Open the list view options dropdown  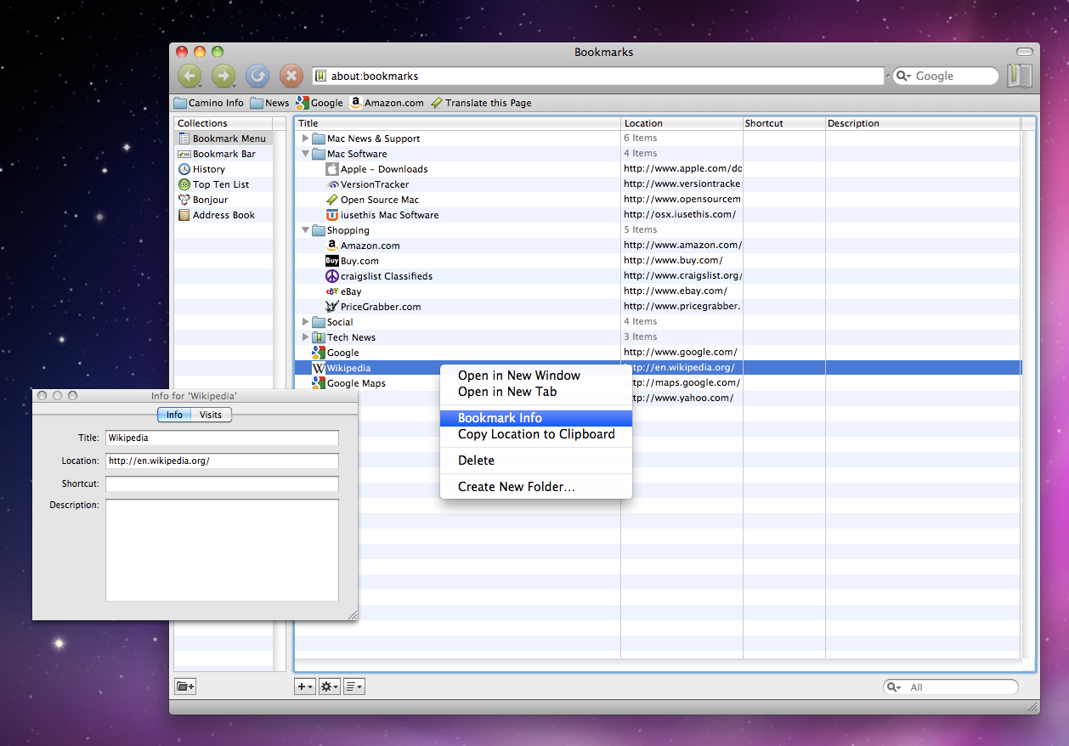pos(354,687)
